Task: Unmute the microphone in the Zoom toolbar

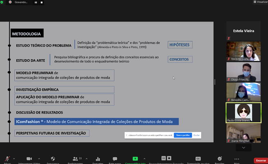Action: coord(7,159)
